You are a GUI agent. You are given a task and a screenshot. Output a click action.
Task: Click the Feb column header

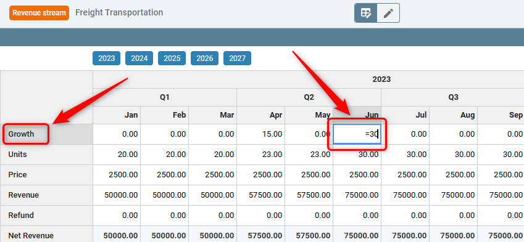pos(165,115)
